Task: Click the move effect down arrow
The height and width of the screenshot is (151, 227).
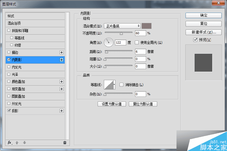Action: 24,143
